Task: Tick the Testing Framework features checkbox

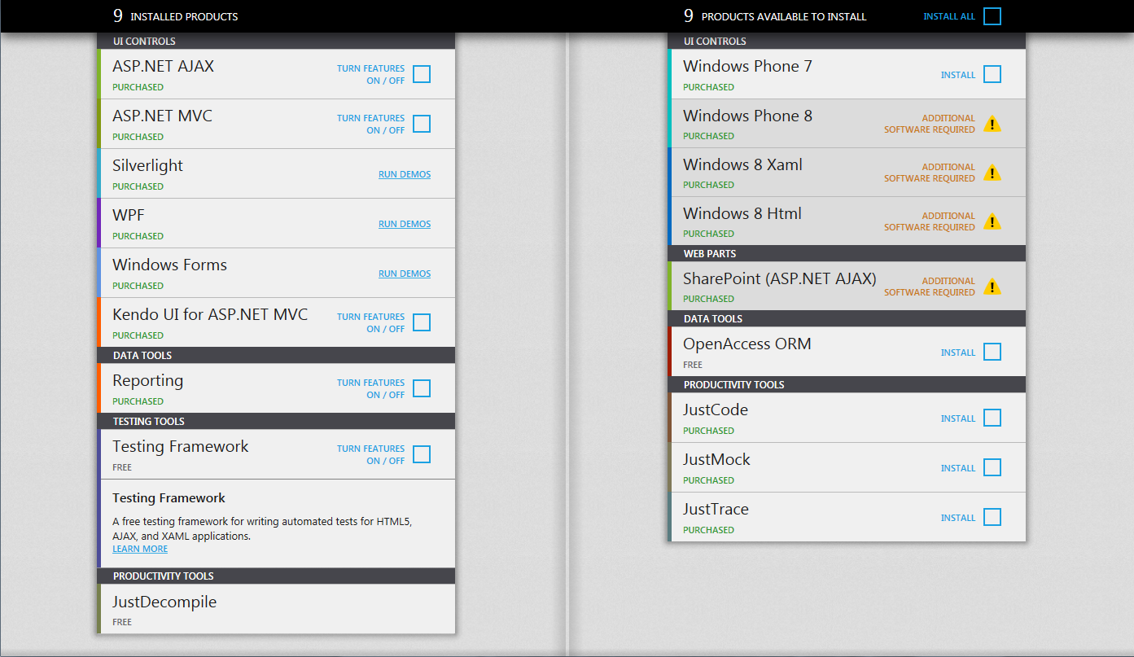Action: tap(422, 454)
